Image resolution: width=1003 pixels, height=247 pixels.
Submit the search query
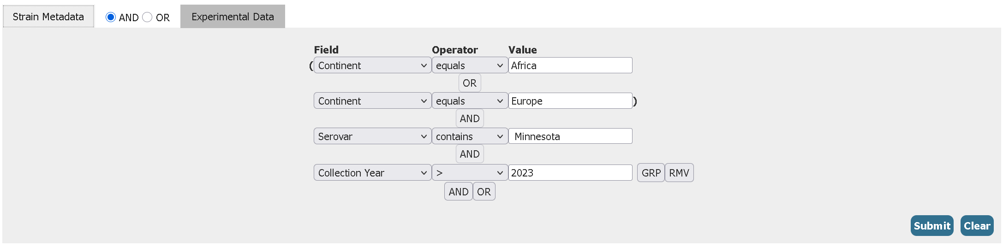click(x=931, y=226)
